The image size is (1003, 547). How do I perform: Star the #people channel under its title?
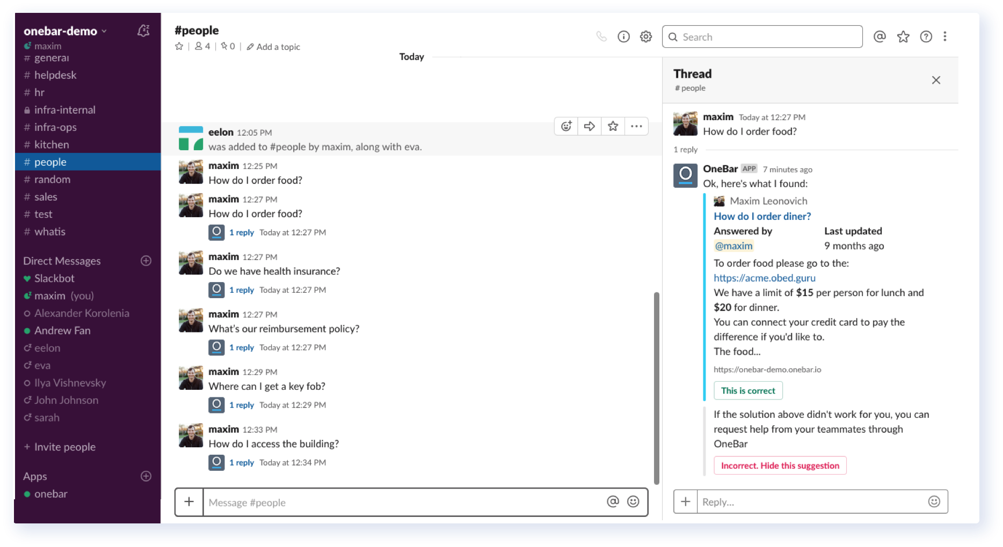pyautogui.click(x=179, y=47)
